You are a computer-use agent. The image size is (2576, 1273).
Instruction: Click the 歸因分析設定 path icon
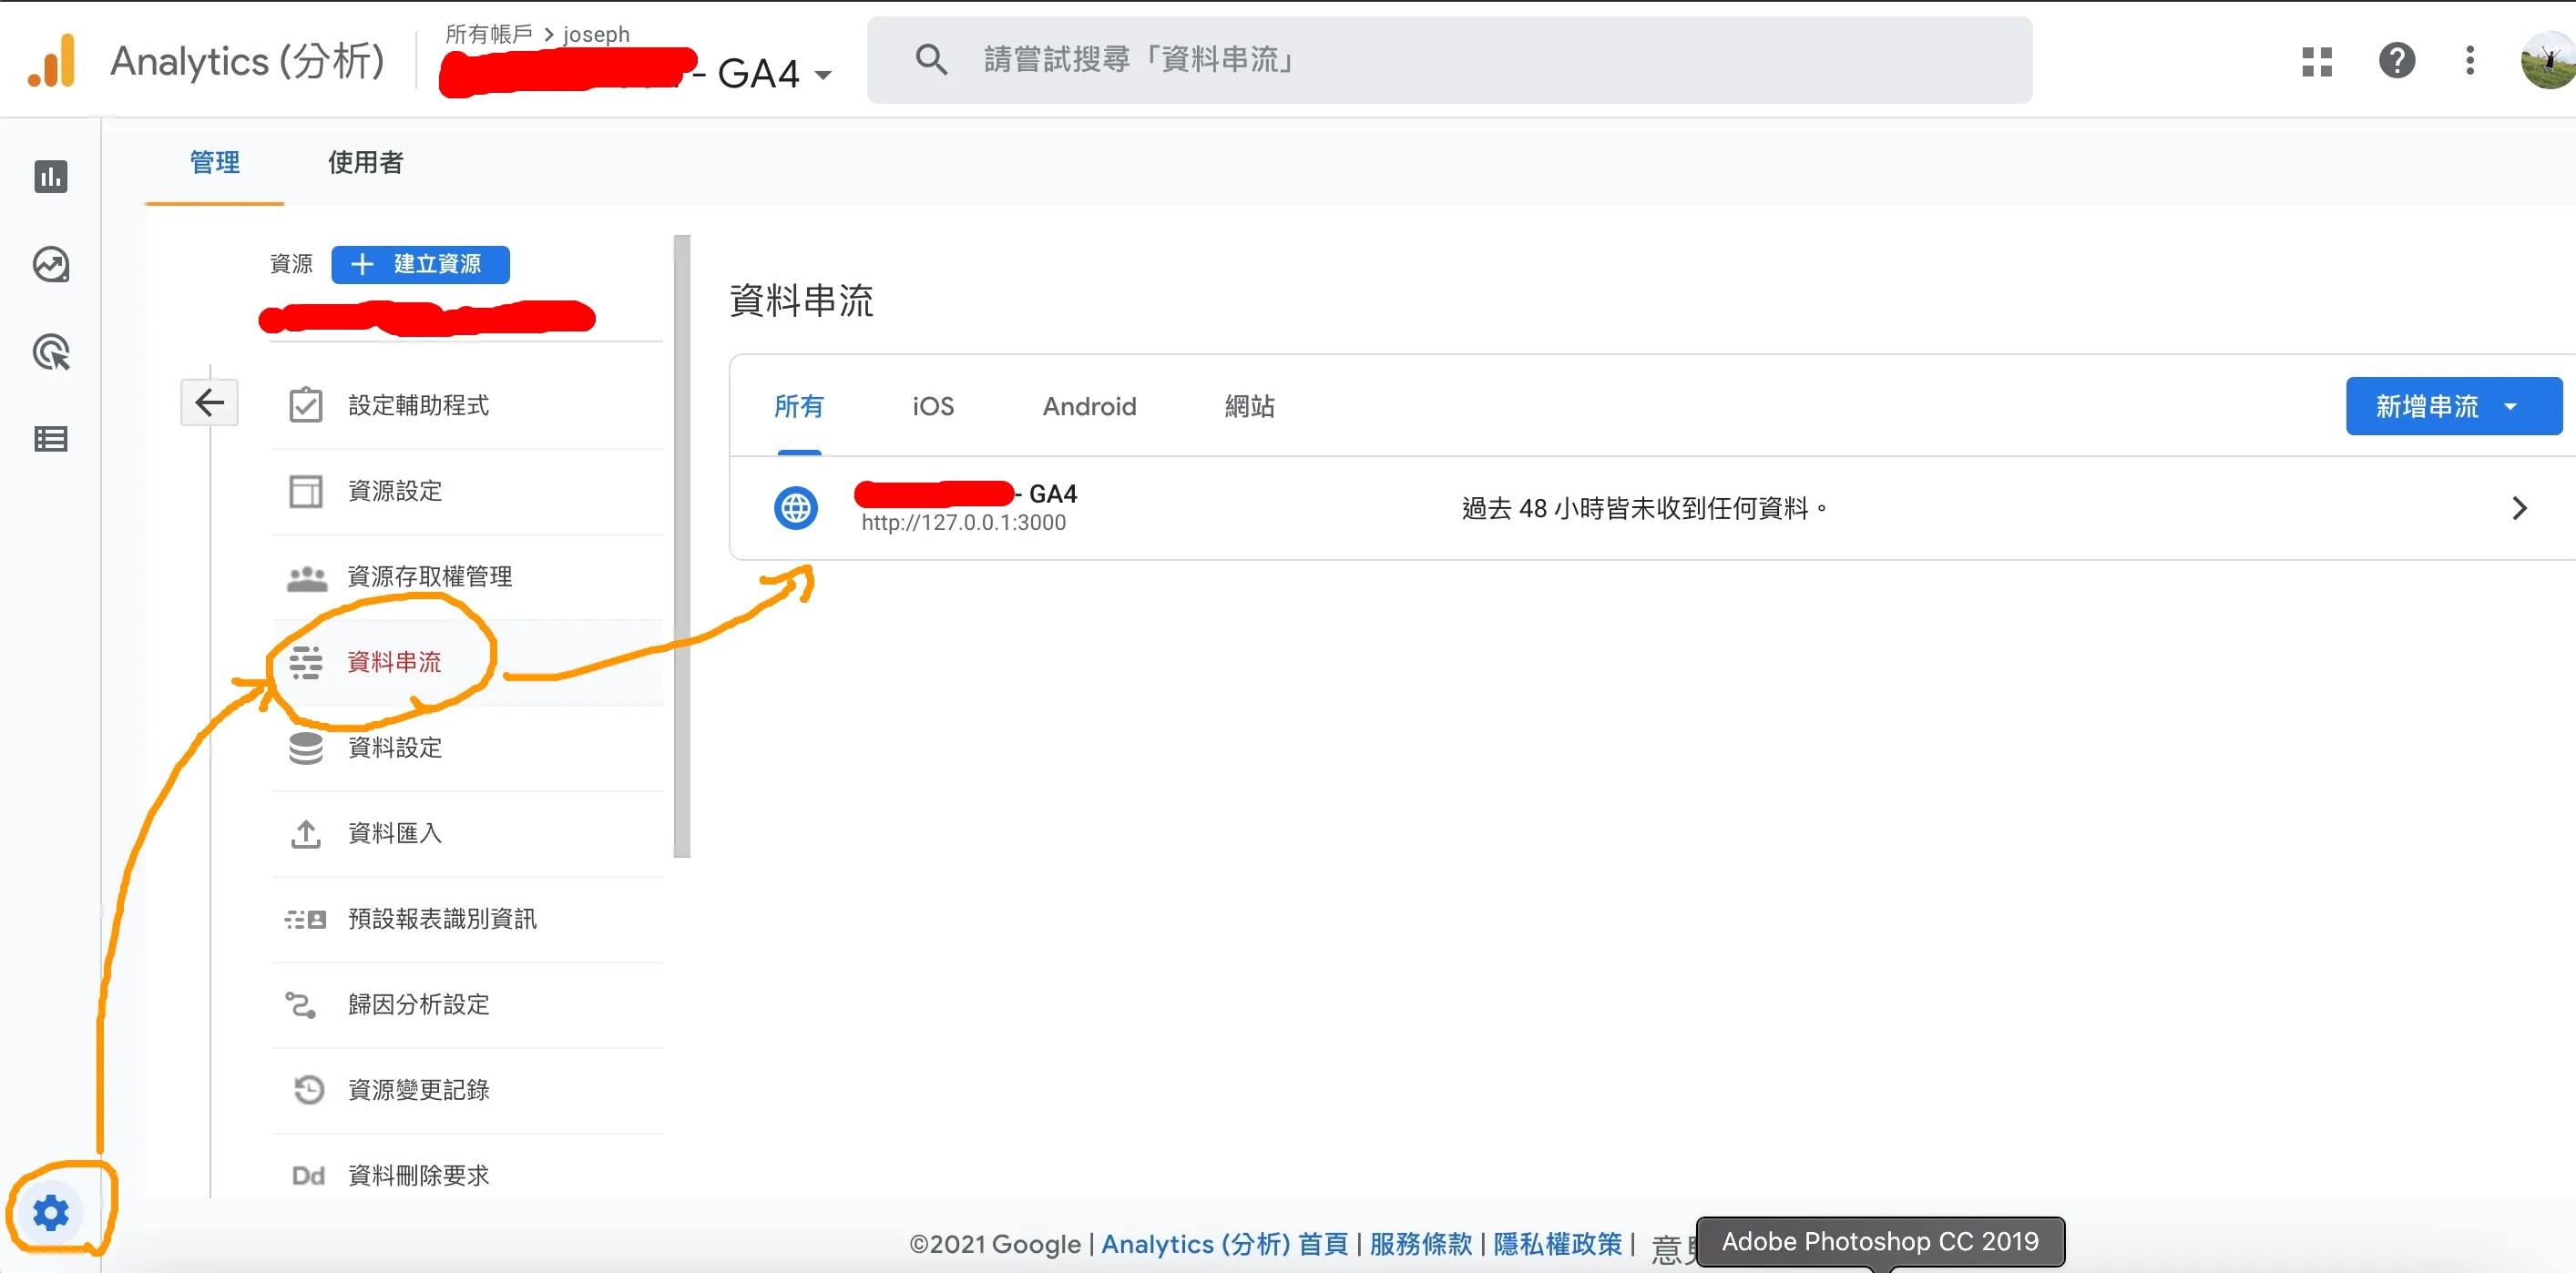[301, 1004]
